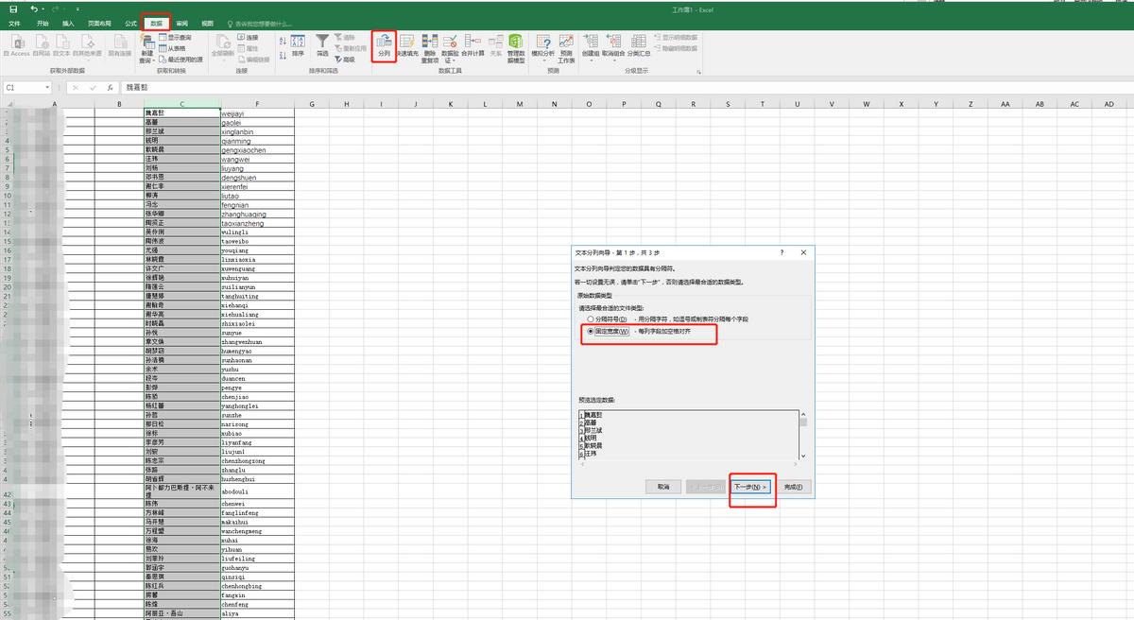Select the 固定宽度 radio button

click(591, 332)
